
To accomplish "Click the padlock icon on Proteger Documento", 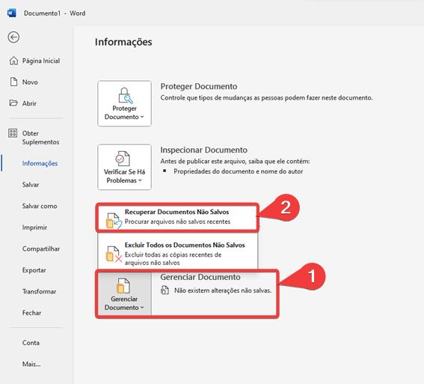I will point(125,96).
